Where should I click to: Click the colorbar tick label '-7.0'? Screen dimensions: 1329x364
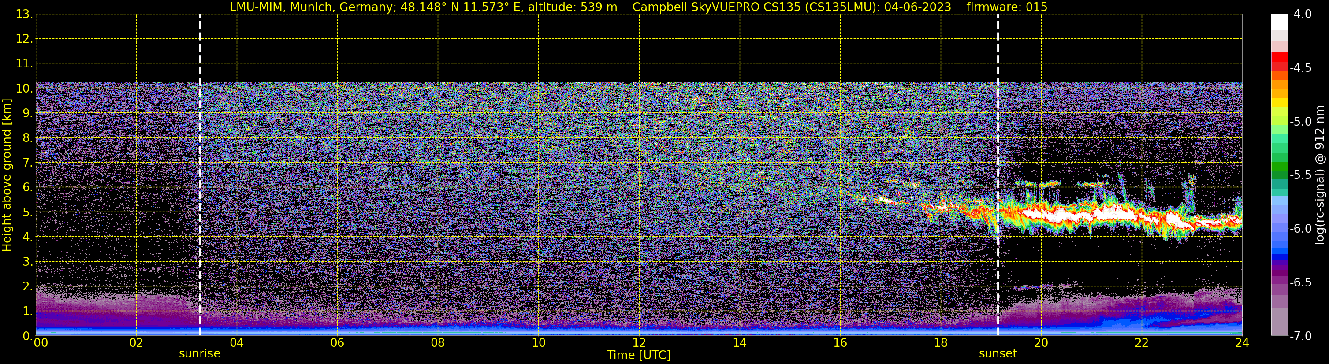point(1300,336)
